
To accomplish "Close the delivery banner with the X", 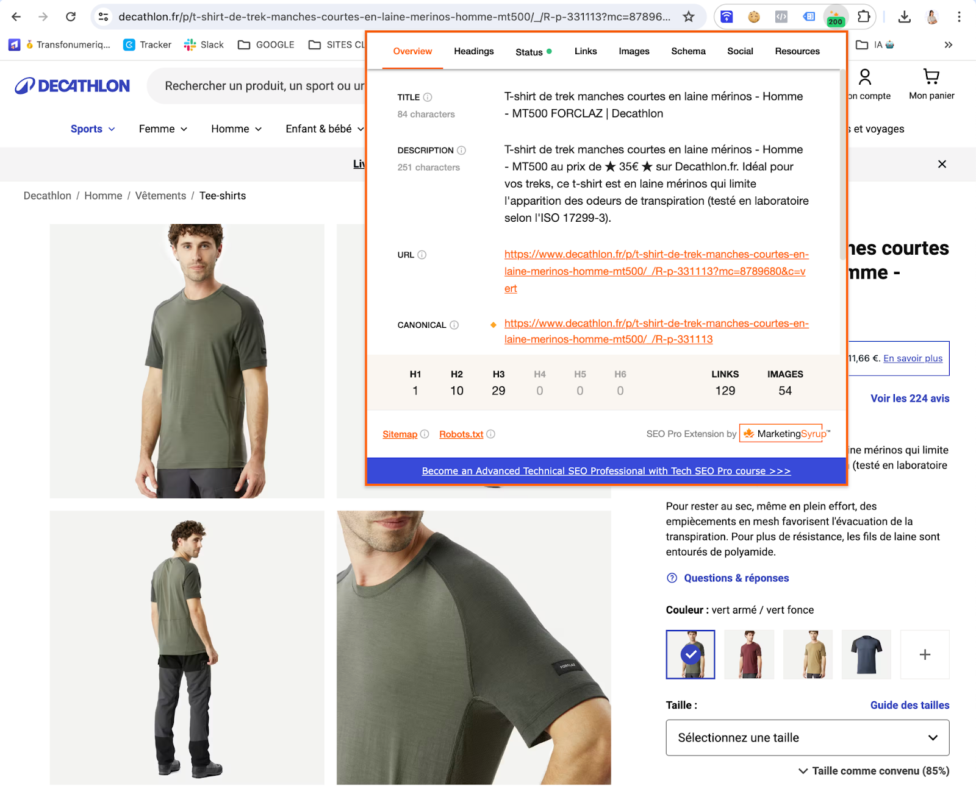I will [x=942, y=164].
